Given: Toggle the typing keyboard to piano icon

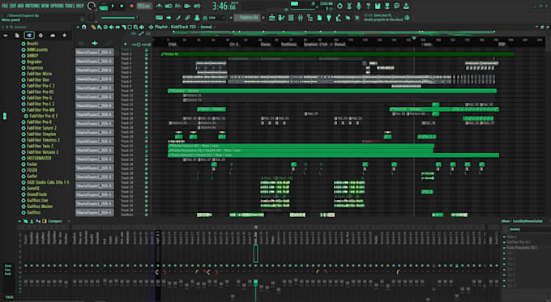Looking at the screenshot, I should tap(159, 18).
